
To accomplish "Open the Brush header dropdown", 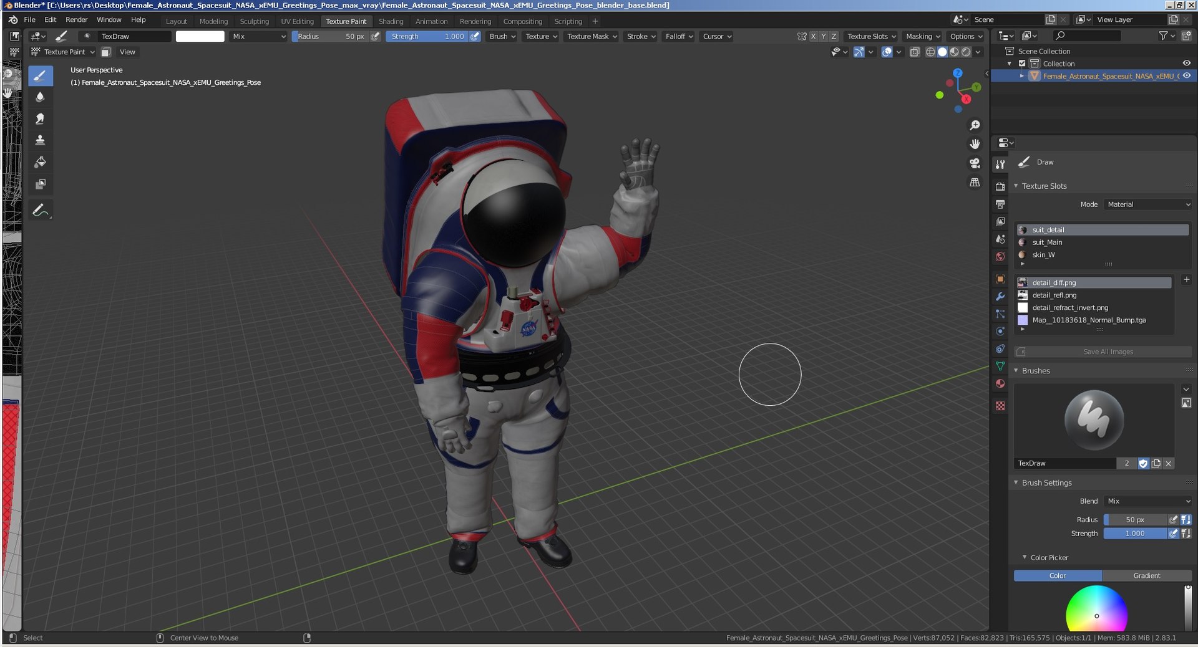I will pyautogui.click(x=502, y=36).
